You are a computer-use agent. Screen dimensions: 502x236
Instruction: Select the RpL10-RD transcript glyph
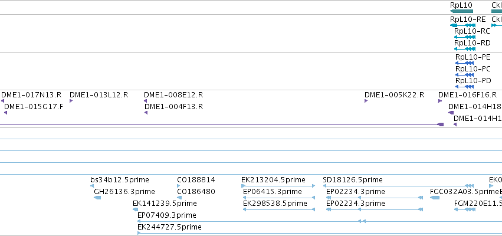coord(465,49)
